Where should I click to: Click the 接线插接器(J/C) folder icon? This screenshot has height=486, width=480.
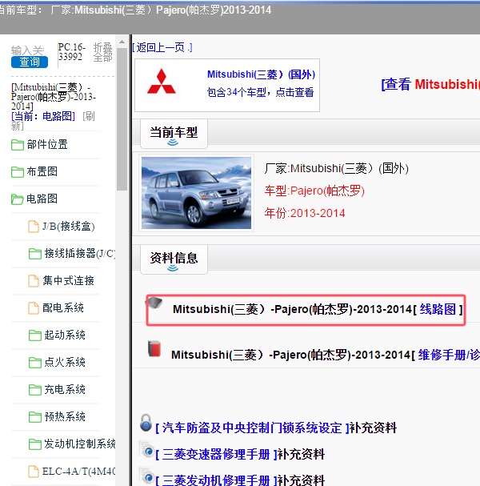pyautogui.click(x=35, y=254)
